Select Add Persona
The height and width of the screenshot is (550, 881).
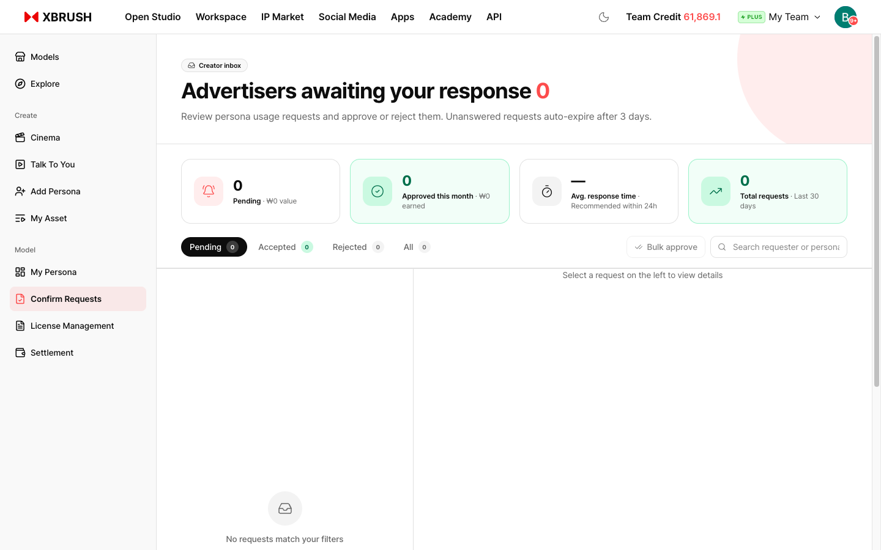(78, 191)
